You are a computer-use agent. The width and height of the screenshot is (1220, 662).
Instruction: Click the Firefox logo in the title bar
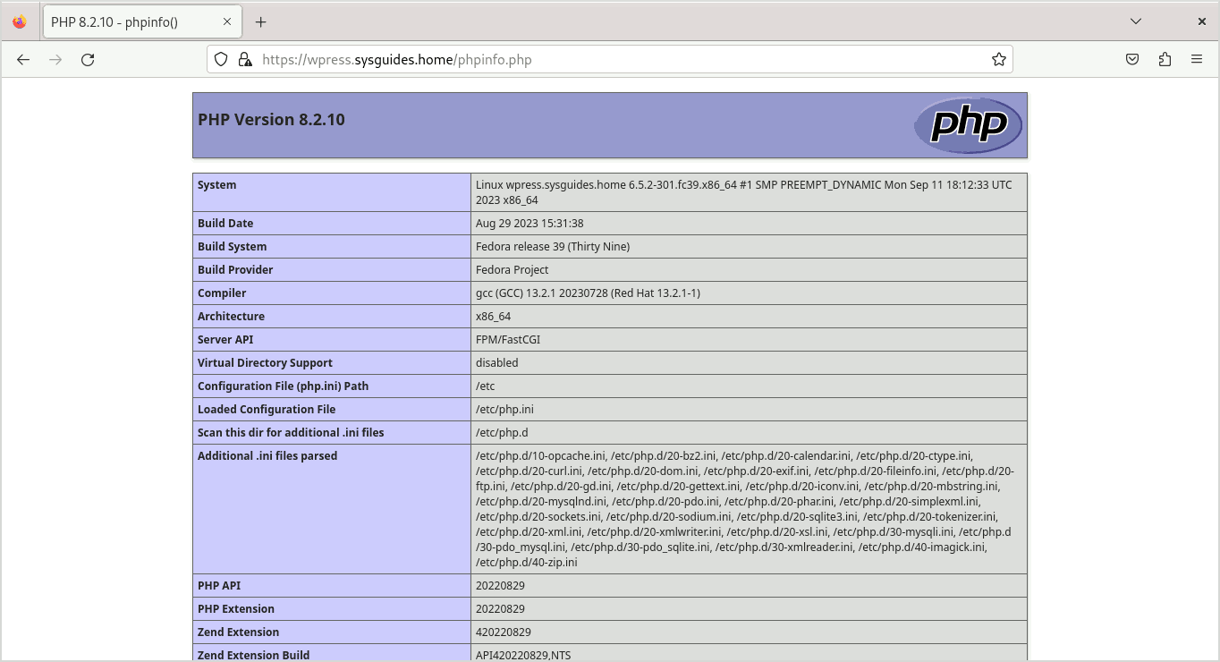[19, 21]
